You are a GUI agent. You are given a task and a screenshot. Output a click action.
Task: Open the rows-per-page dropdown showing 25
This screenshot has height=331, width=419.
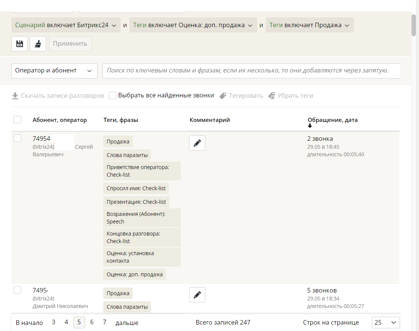pyautogui.click(x=385, y=323)
